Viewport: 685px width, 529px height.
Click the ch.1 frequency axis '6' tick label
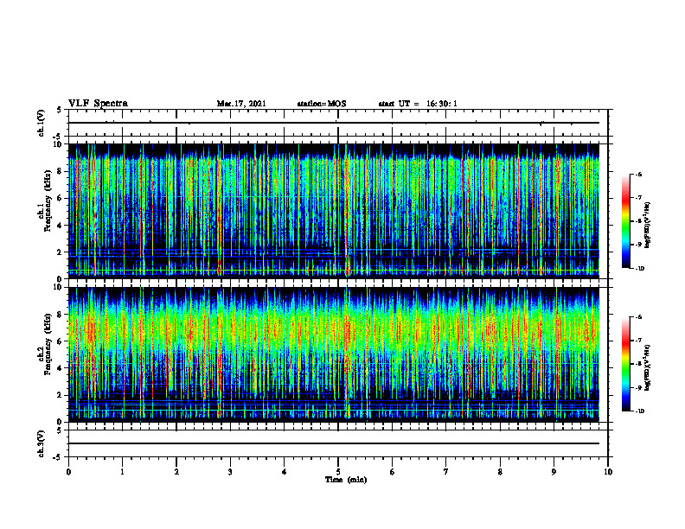61,198
